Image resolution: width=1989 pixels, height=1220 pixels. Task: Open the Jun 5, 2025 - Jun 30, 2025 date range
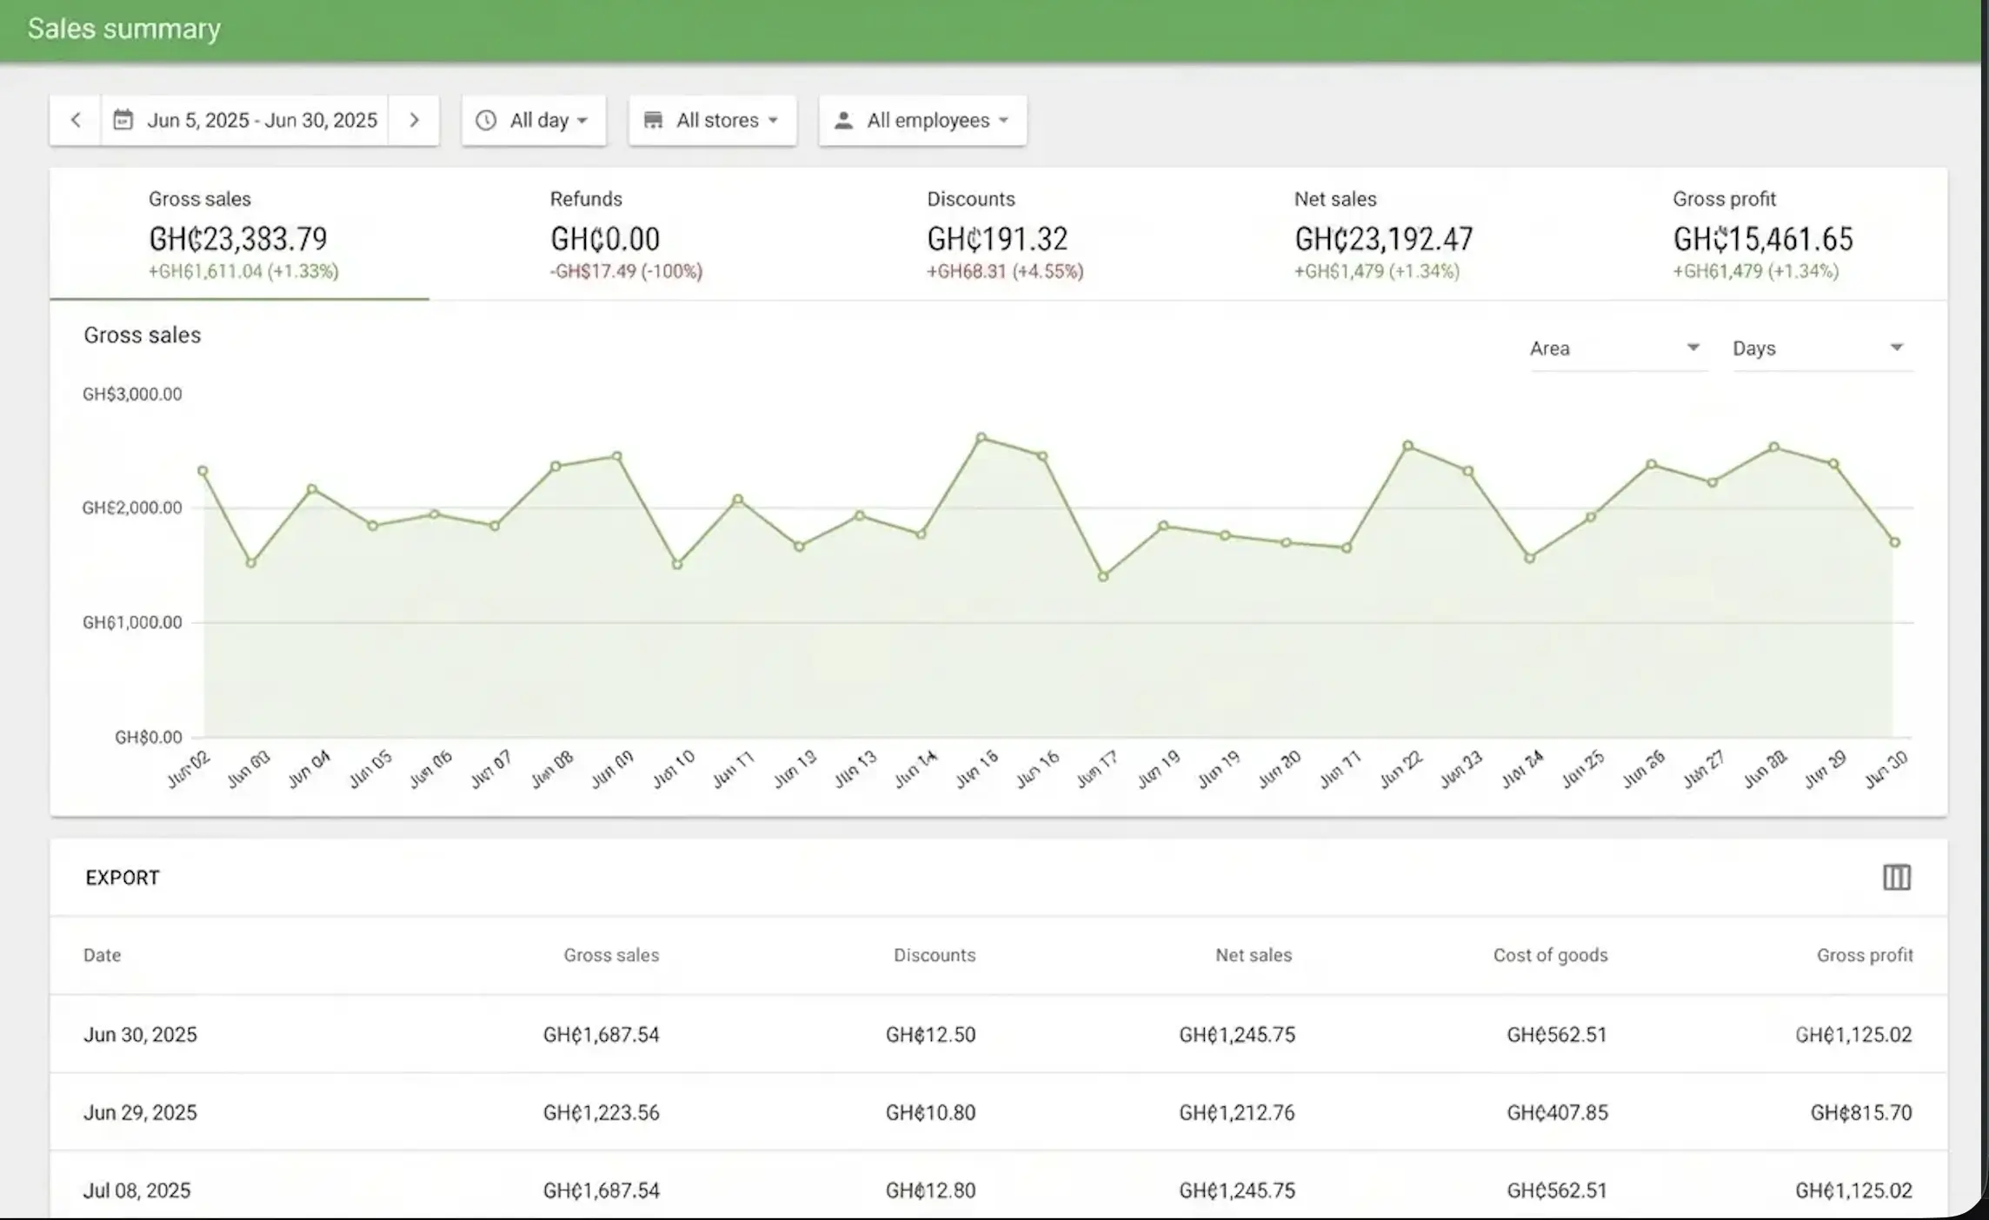245,120
